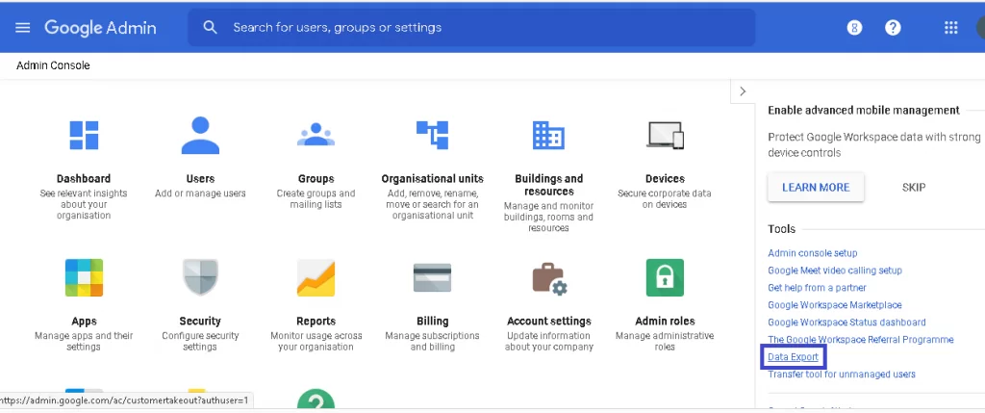Open the hamburger main menu

23,27
